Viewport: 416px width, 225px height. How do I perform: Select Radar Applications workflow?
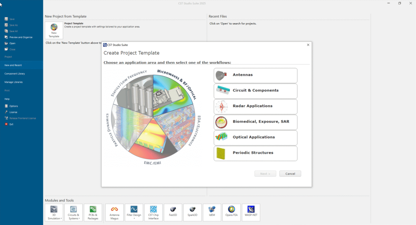pos(255,107)
